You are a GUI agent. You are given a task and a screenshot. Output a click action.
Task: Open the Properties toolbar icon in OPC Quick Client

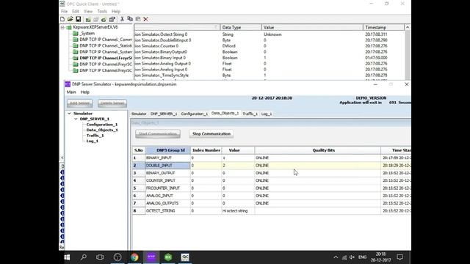(112, 20)
